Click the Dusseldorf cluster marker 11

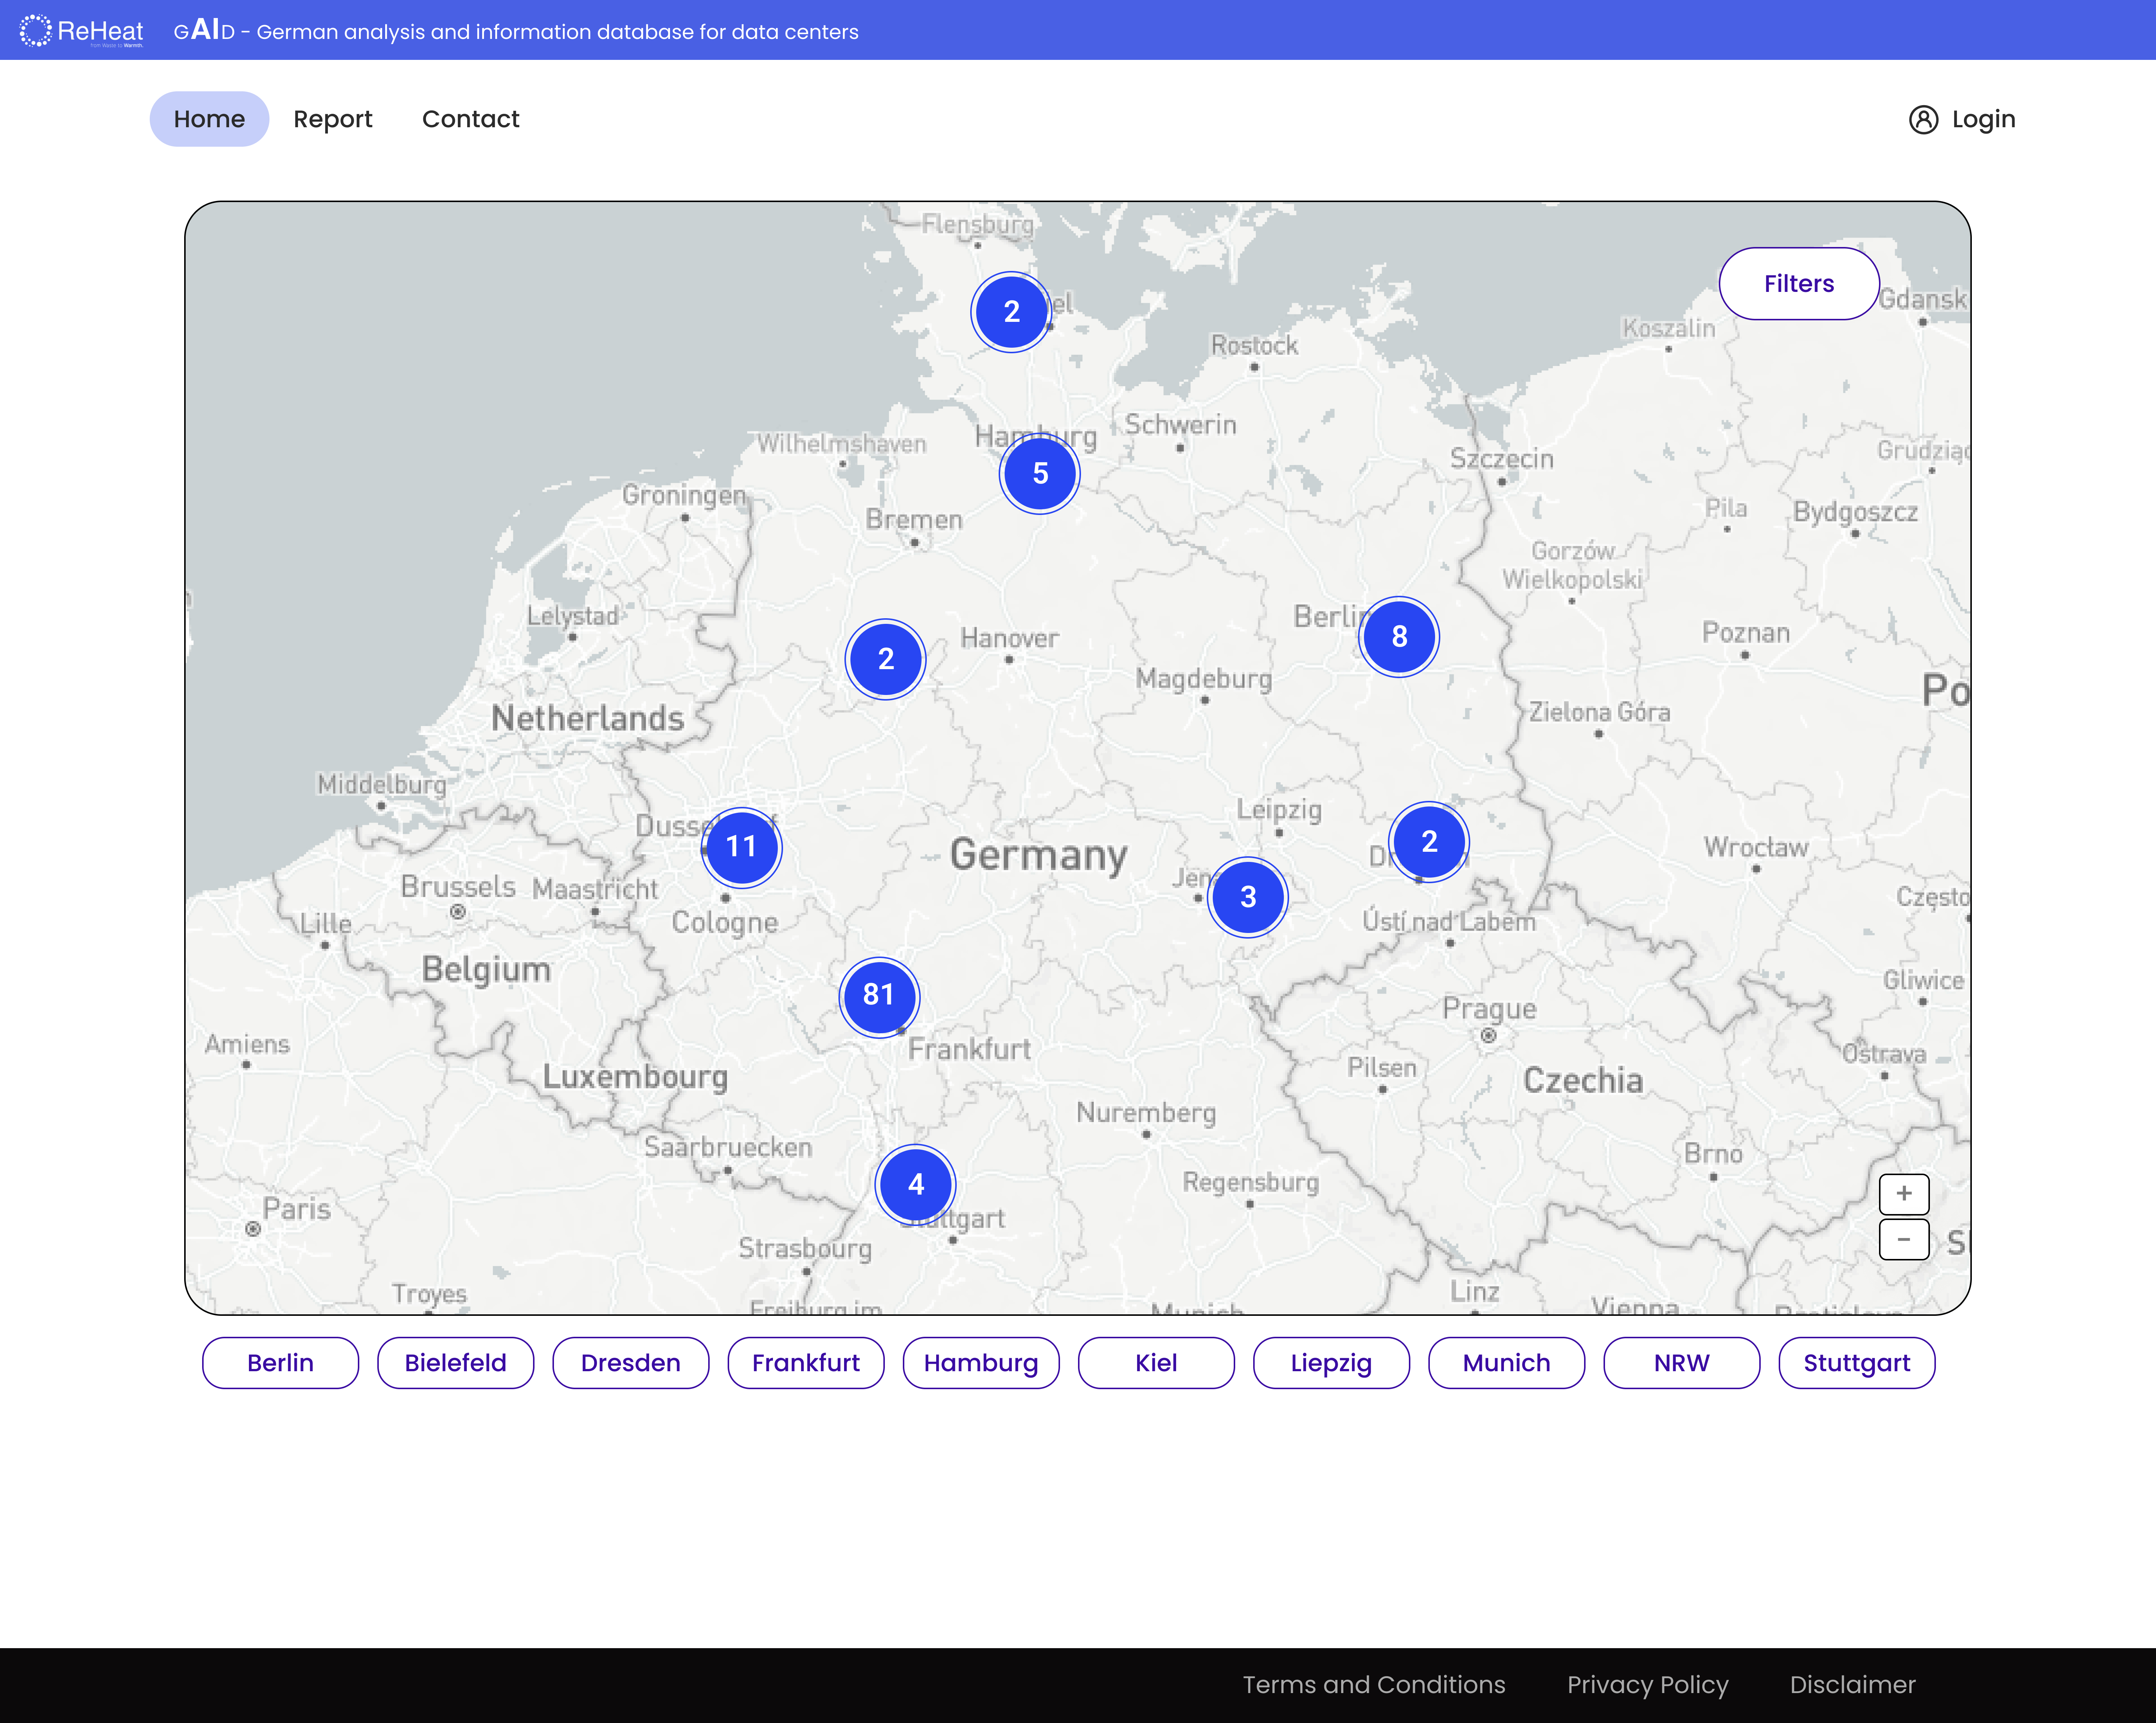point(741,847)
